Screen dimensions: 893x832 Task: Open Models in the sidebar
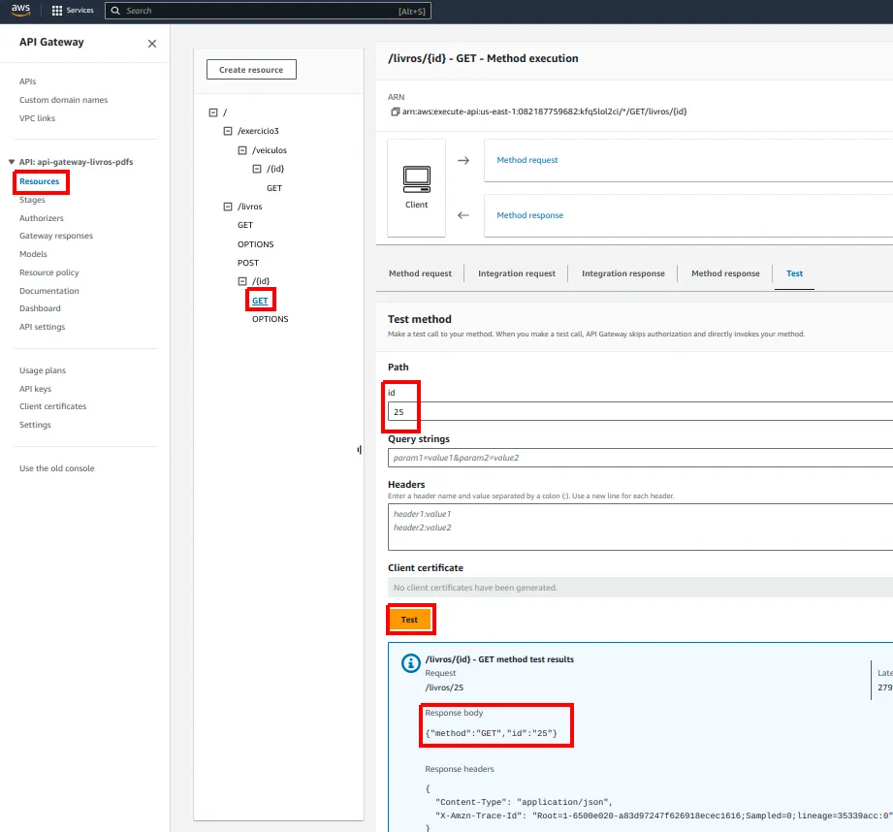point(33,254)
